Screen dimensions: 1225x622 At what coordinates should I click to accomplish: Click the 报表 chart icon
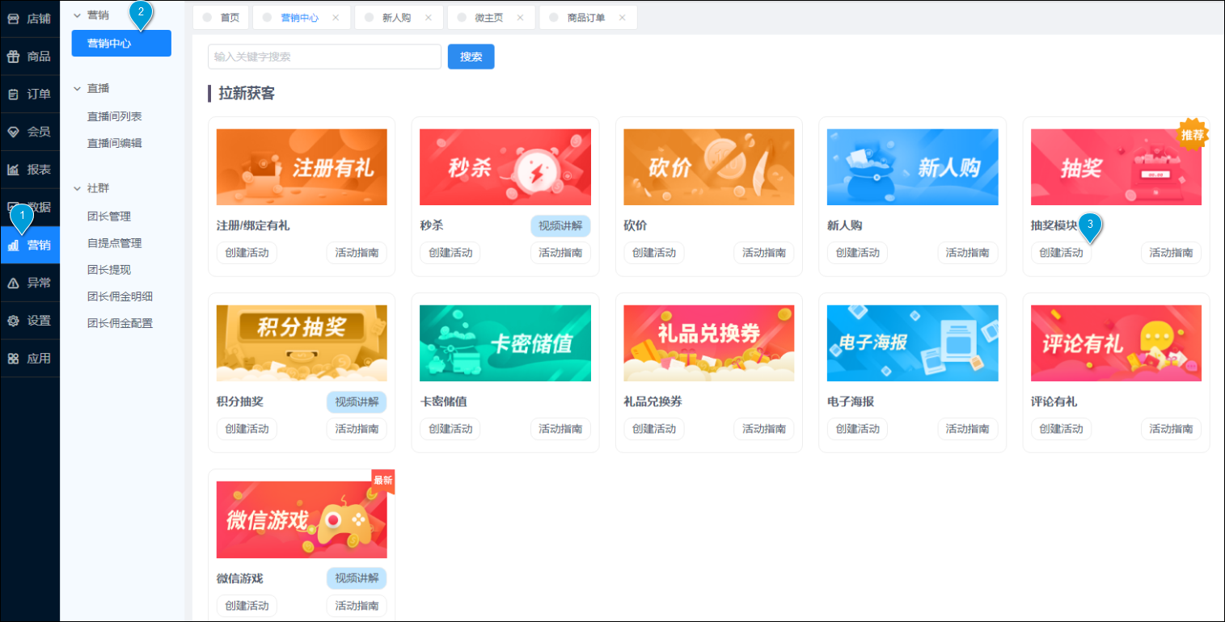pos(14,170)
